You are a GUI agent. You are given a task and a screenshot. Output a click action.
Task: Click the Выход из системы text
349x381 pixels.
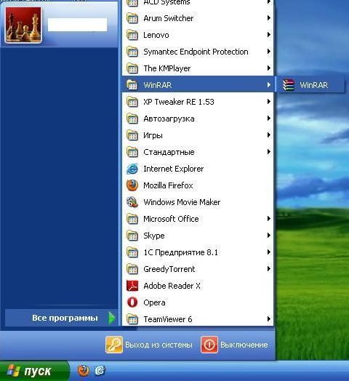click(159, 345)
